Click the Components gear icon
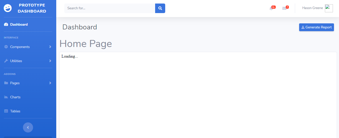The height and width of the screenshot is (138, 339). point(6,47)
